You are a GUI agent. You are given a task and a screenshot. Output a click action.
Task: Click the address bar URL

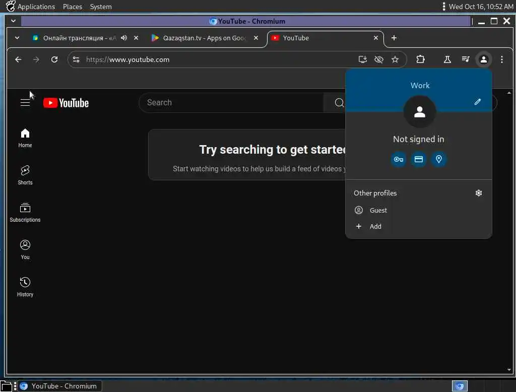tap(127, 59)
